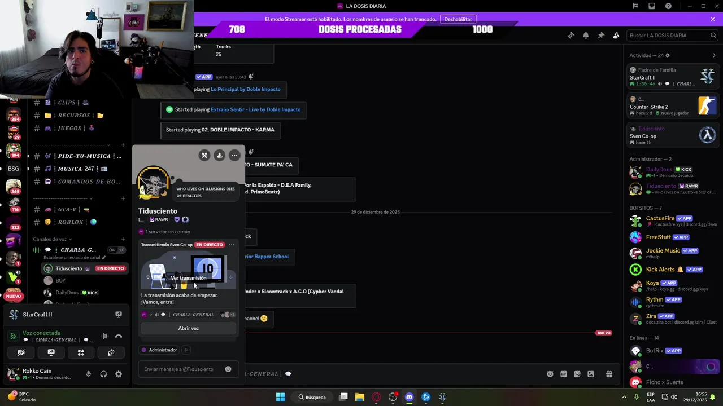This screenshot has height=406, width=723.
Task: Open the help question mark icon
Action: (669, 6)
